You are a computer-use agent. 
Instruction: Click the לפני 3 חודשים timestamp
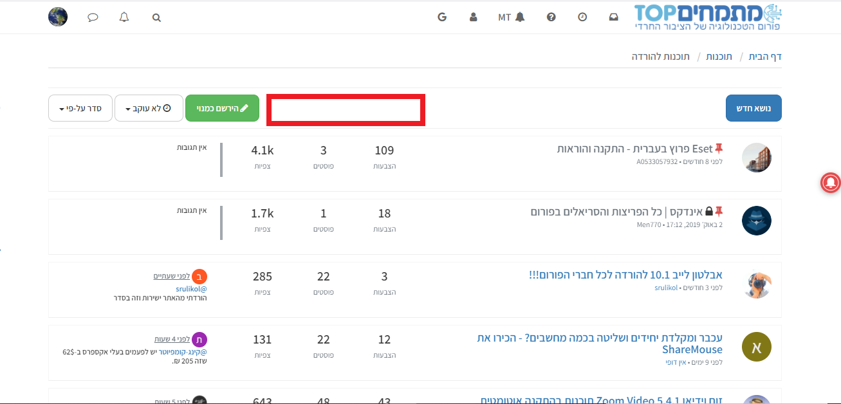coord(702,288)
